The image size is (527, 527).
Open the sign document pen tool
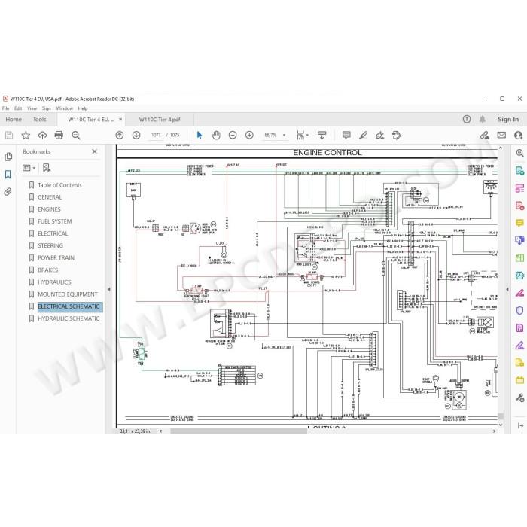tap(379, 135)
